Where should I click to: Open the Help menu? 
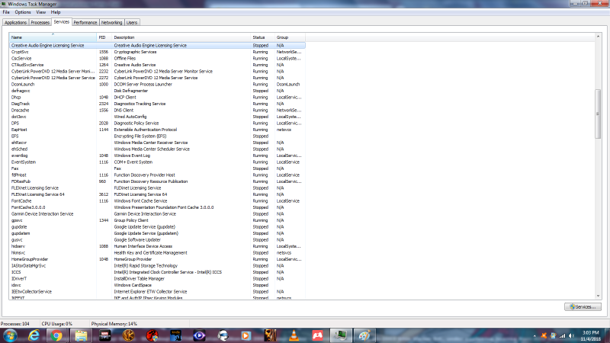(x=56, y=12)
